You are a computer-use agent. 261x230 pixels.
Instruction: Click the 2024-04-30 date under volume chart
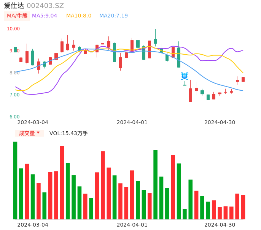[220, 225]
